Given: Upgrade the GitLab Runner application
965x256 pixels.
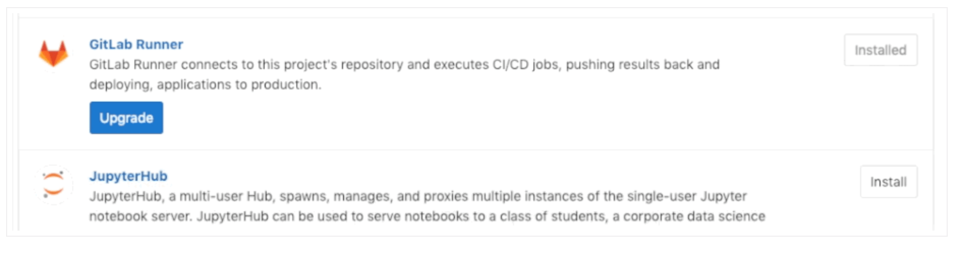Looking at the screenshot, I should click(x=126, y=117).
